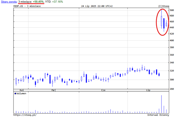
Task: Click the tallest volume bar in Wolumen panel
Action: tap(161, 104)
